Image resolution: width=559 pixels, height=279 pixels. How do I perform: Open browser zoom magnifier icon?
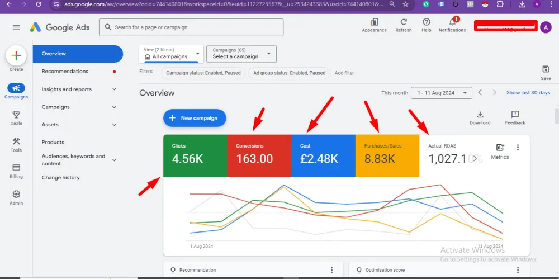[x=392, y=4]
